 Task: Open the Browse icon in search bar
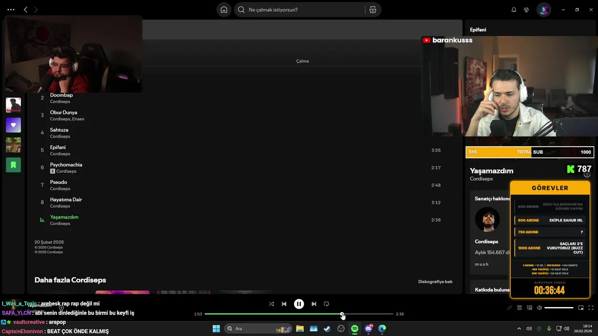[x=372, y=9]
